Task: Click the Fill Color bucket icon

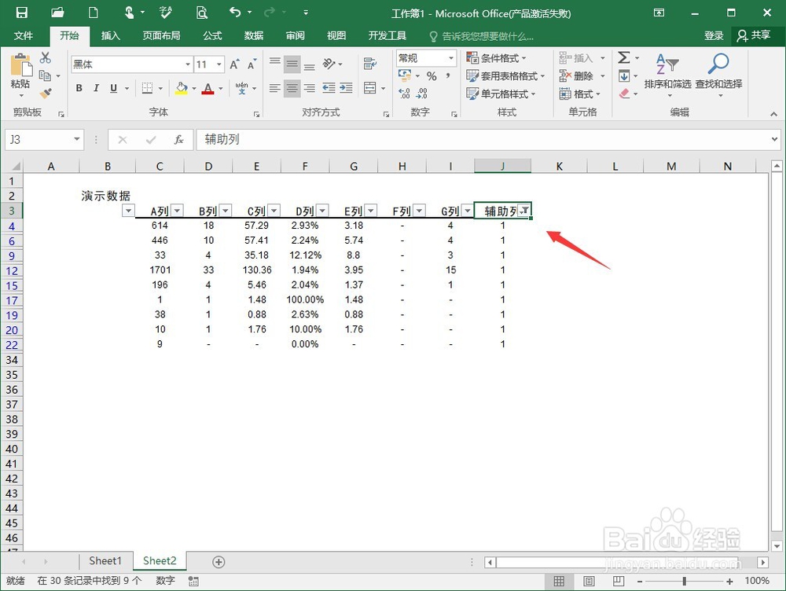Action: 182,88
